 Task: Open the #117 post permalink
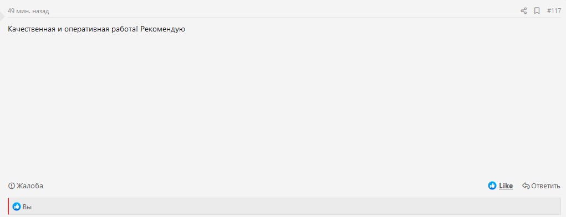point(554,11)
